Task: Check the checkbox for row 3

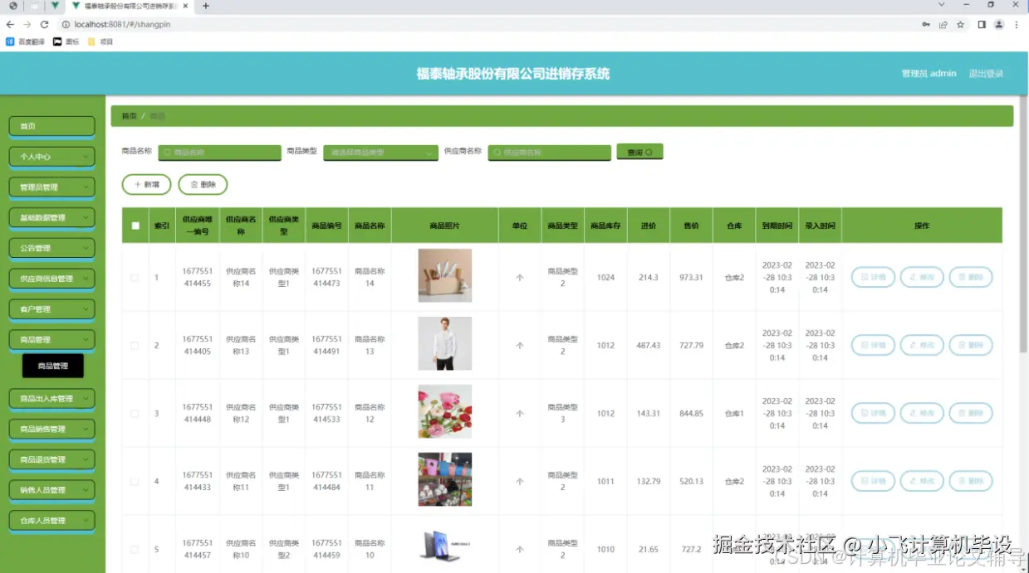Action: tap(135, 413)
